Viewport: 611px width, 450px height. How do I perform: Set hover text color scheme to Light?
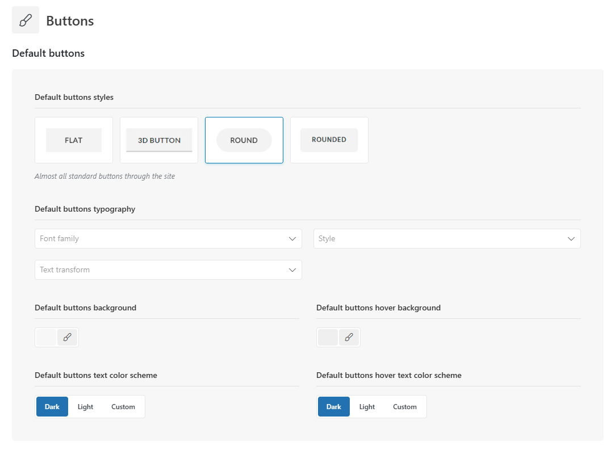tap(367, 407)
